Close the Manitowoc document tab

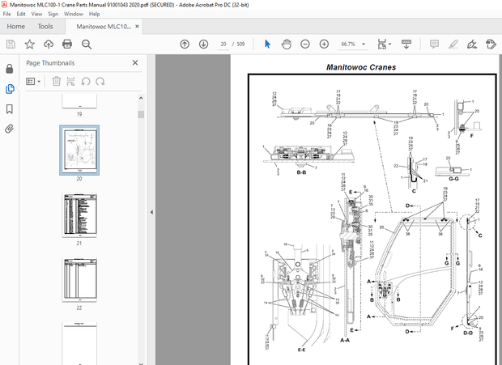click(137, 27)
